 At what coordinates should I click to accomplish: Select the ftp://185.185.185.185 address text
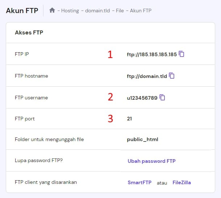pos(152,54)
